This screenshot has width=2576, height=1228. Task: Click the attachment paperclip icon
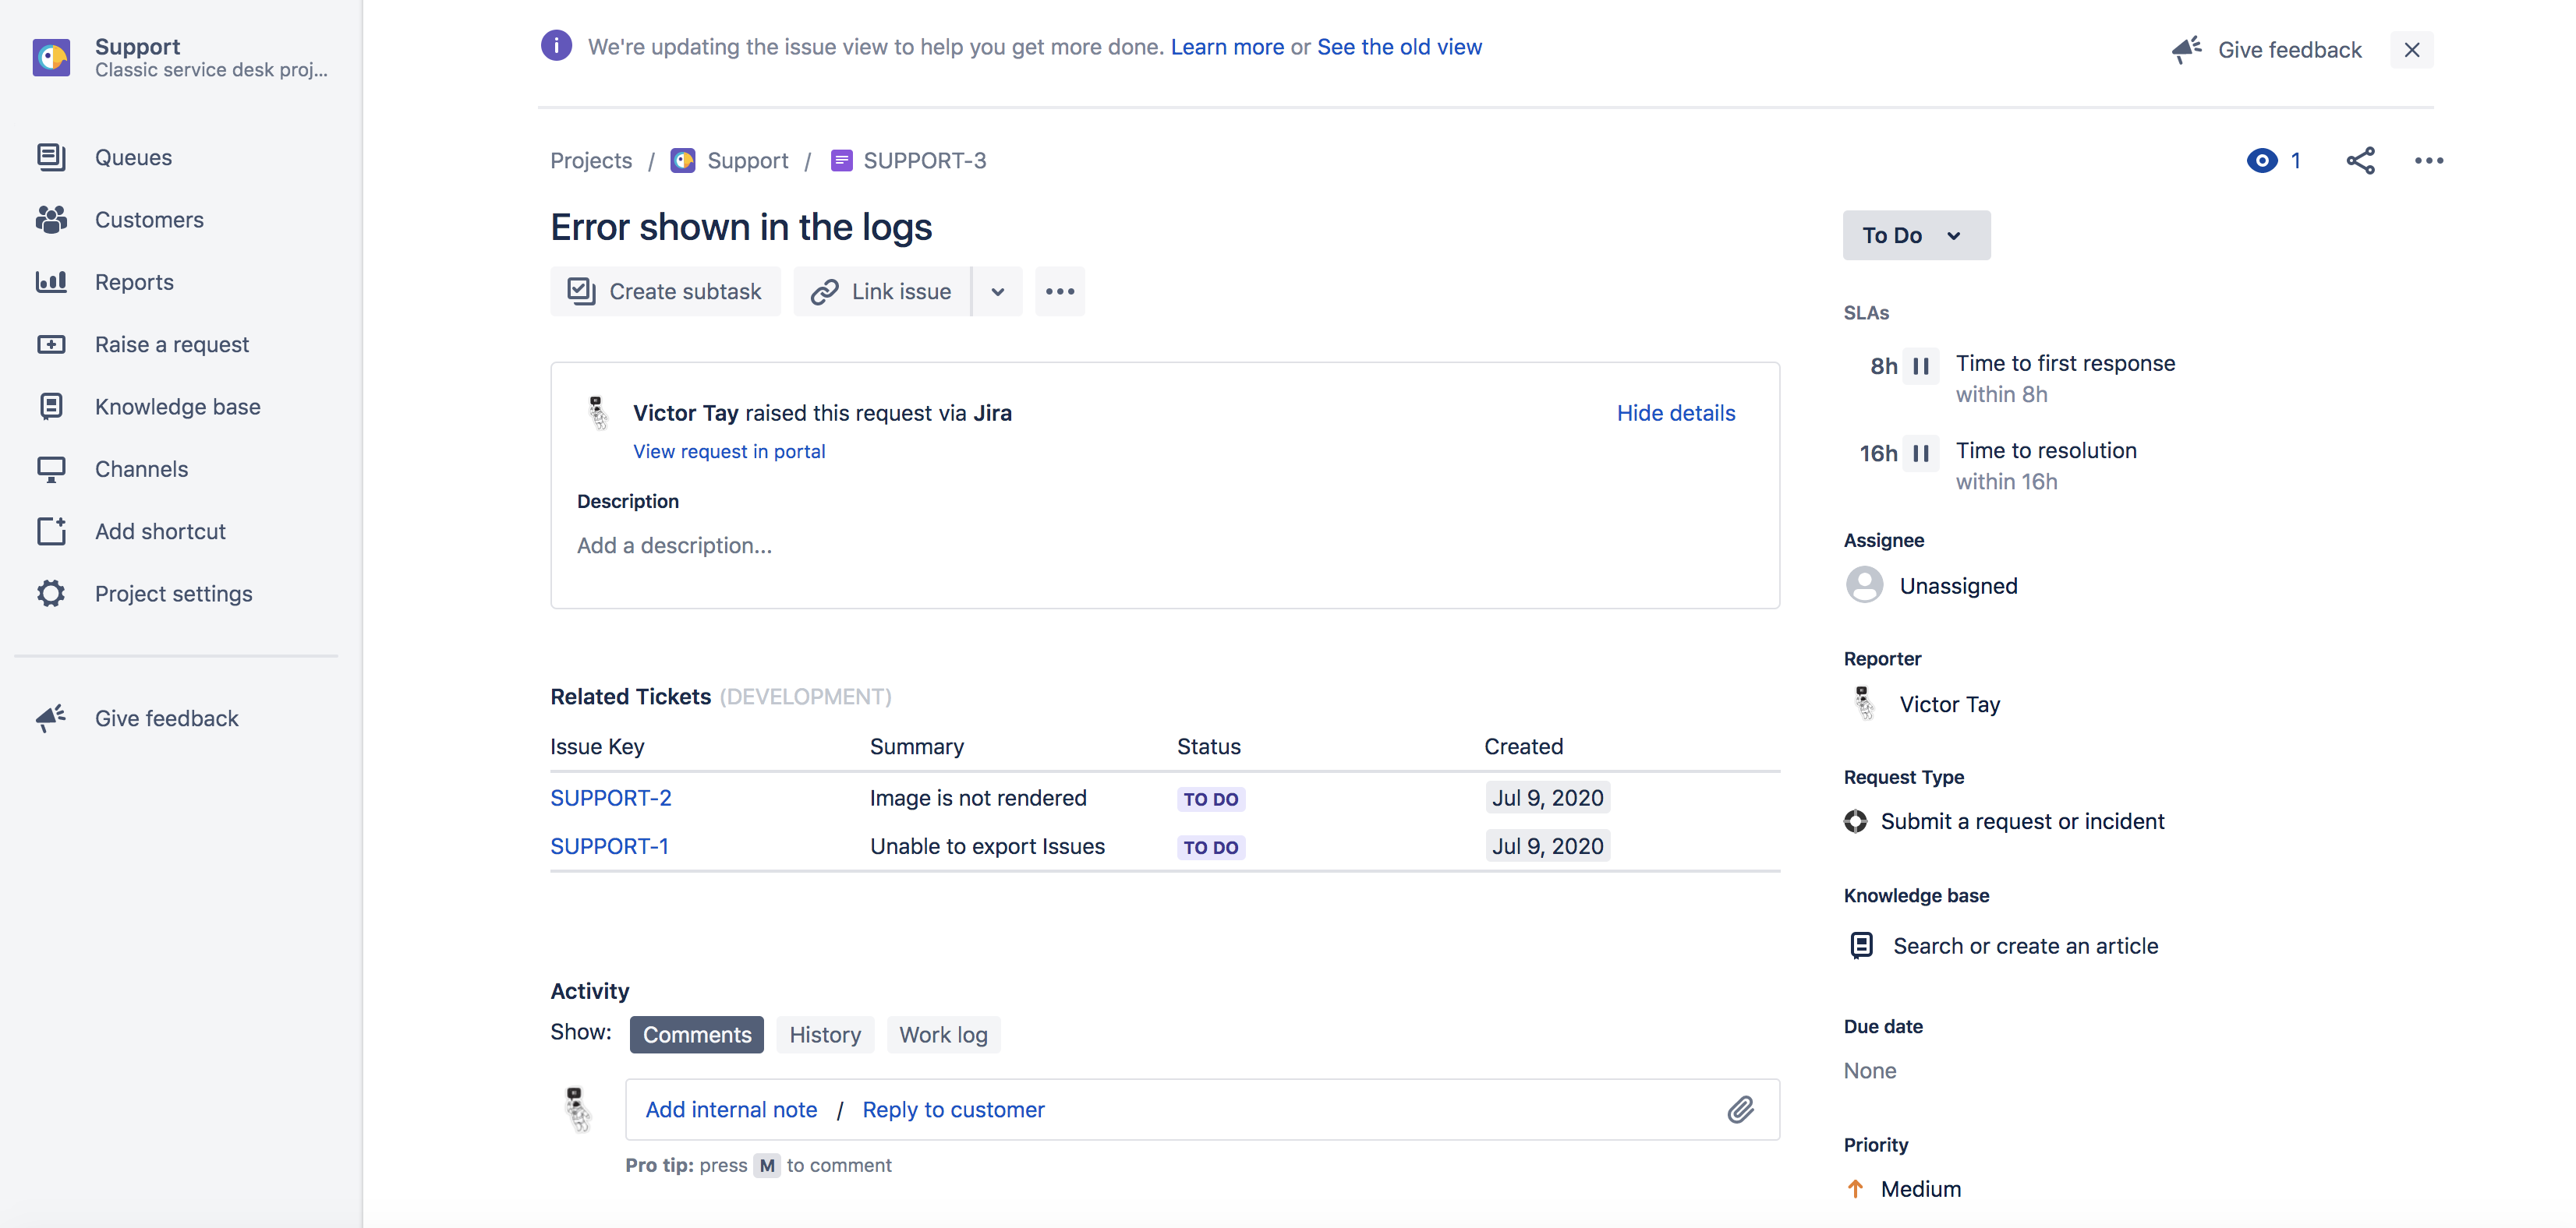[x=1740, y=1109]
